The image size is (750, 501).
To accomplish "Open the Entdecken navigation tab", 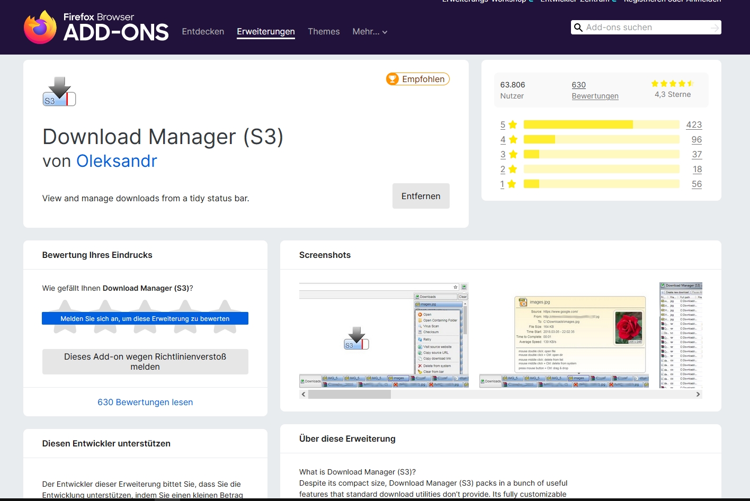I will [203, 32].
